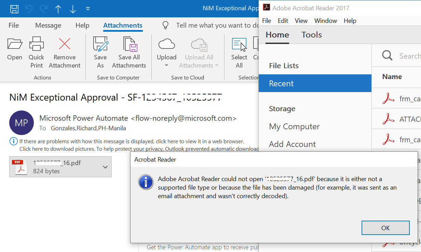Expand the attachment card dropdown chevron
421x252 pixels.
click(x=105, y=167)
